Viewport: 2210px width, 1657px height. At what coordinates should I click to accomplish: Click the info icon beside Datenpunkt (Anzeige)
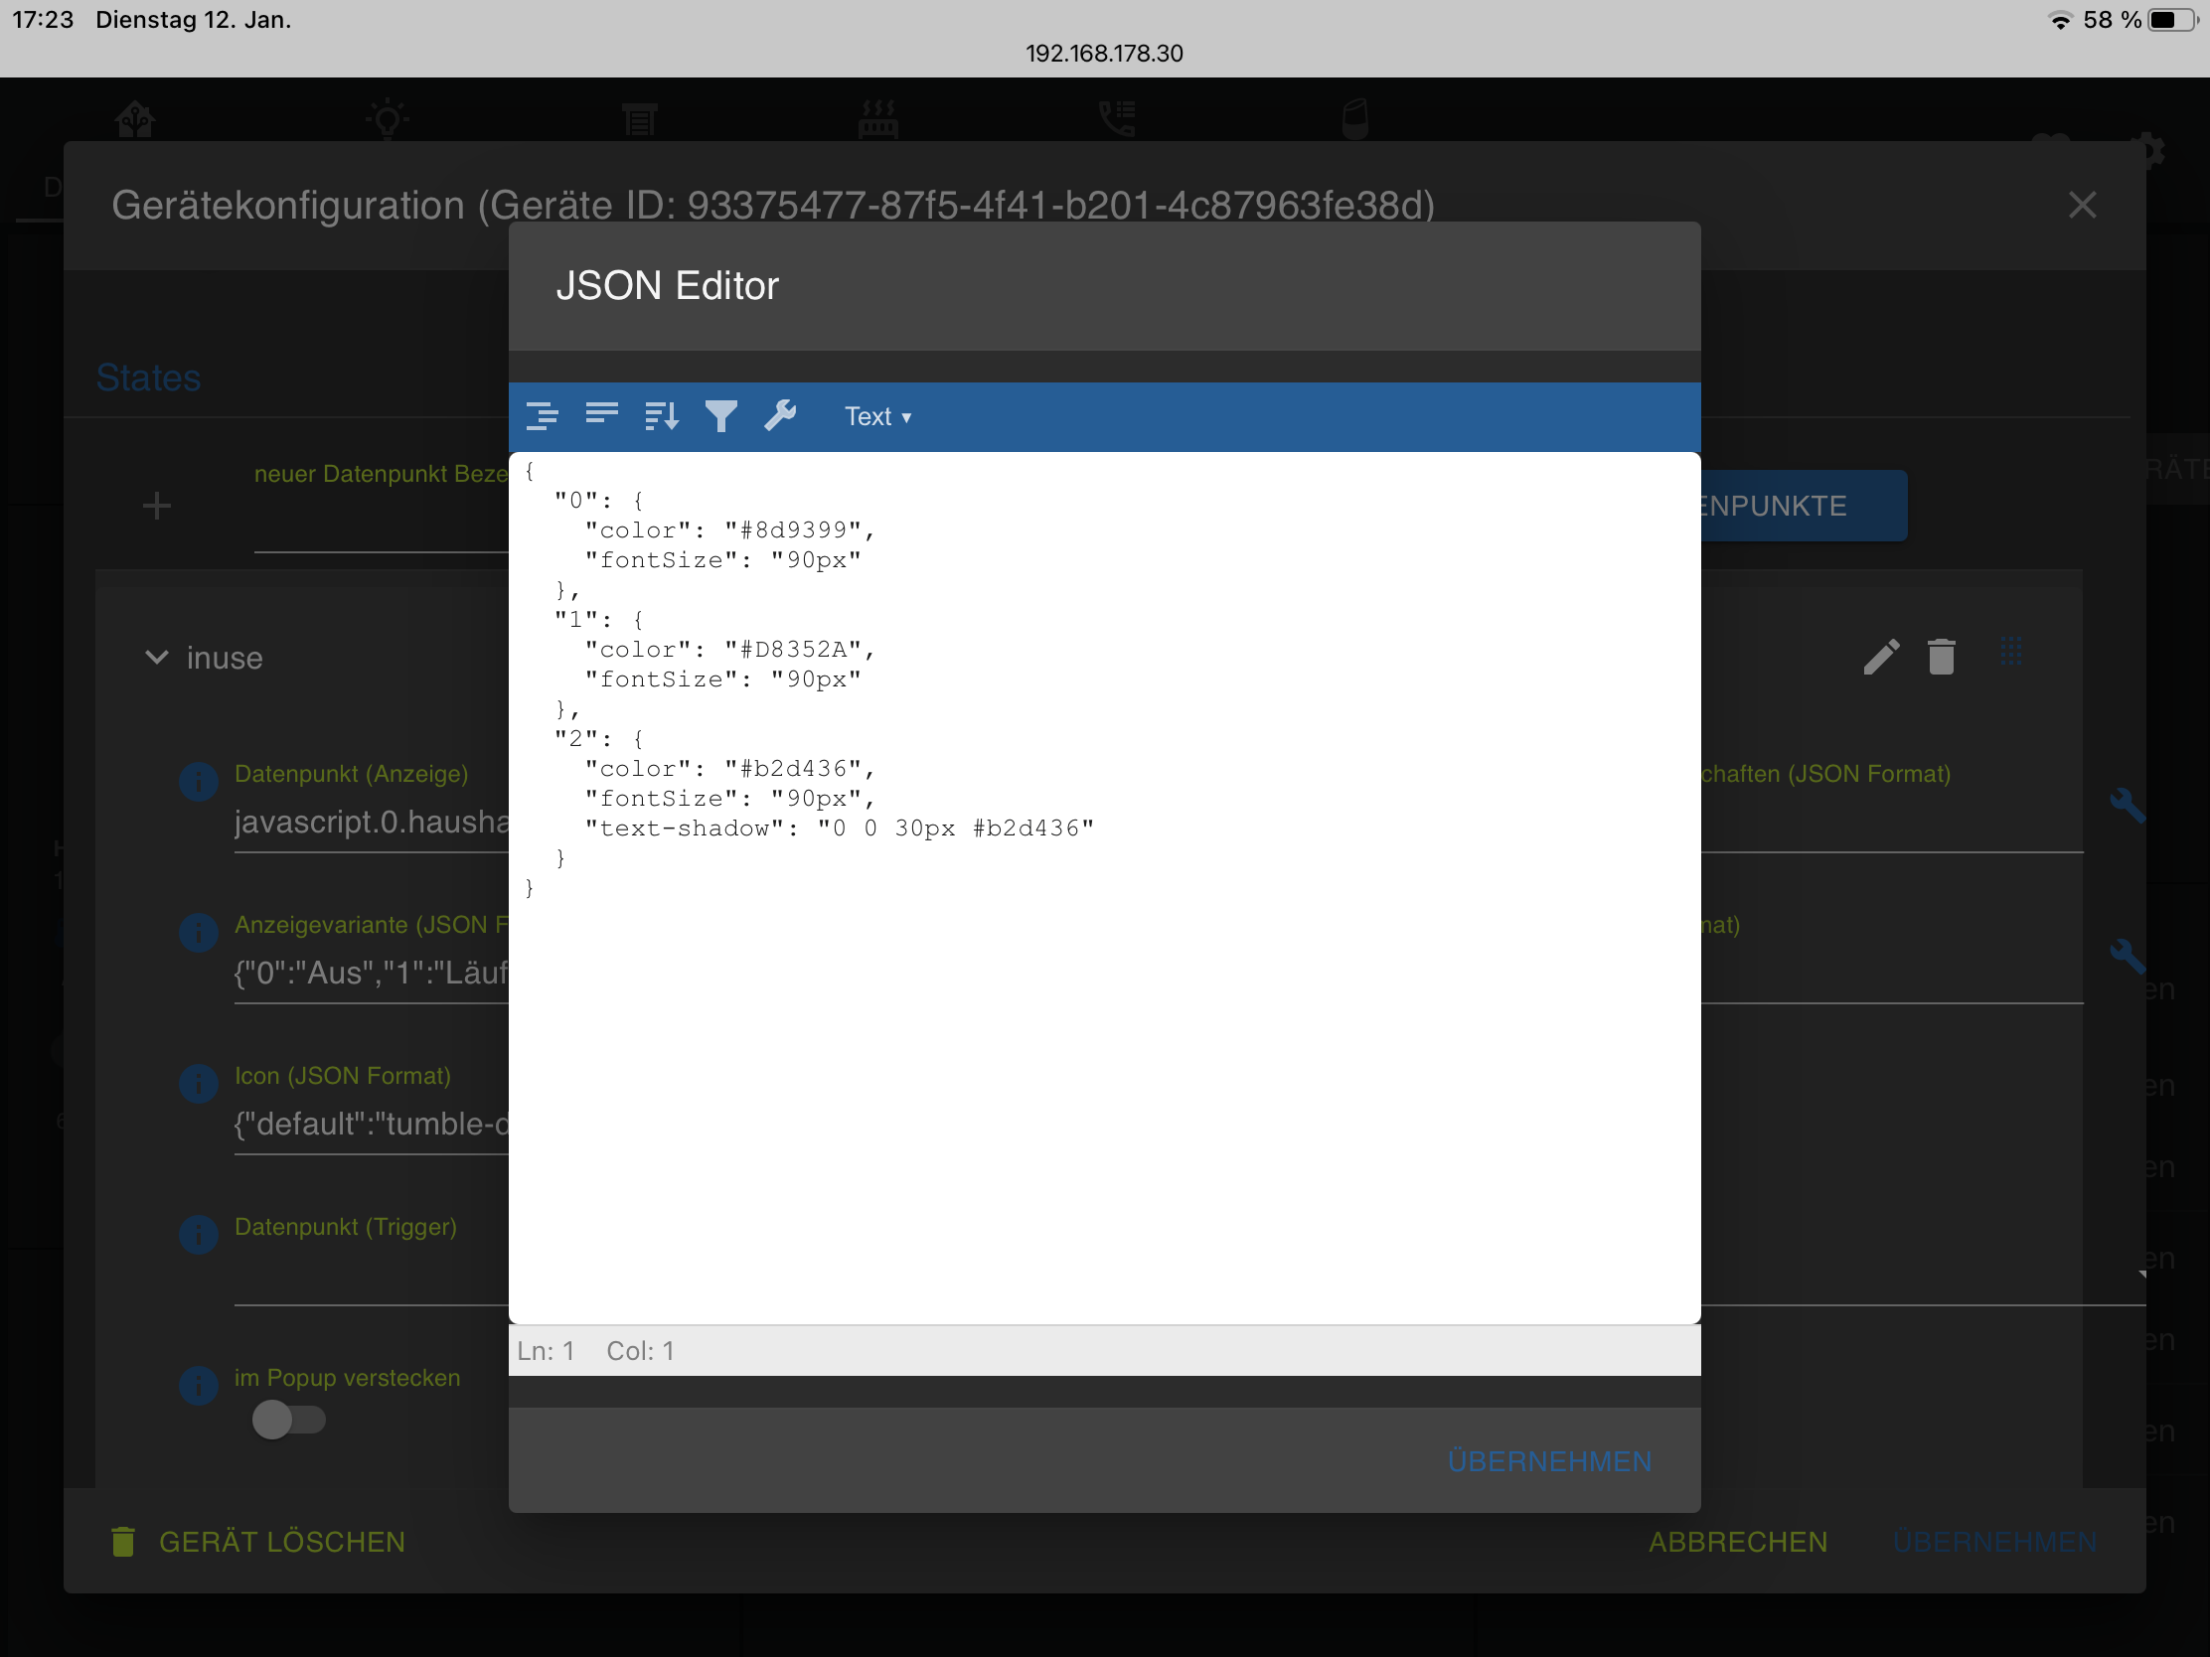click(199, 782)
